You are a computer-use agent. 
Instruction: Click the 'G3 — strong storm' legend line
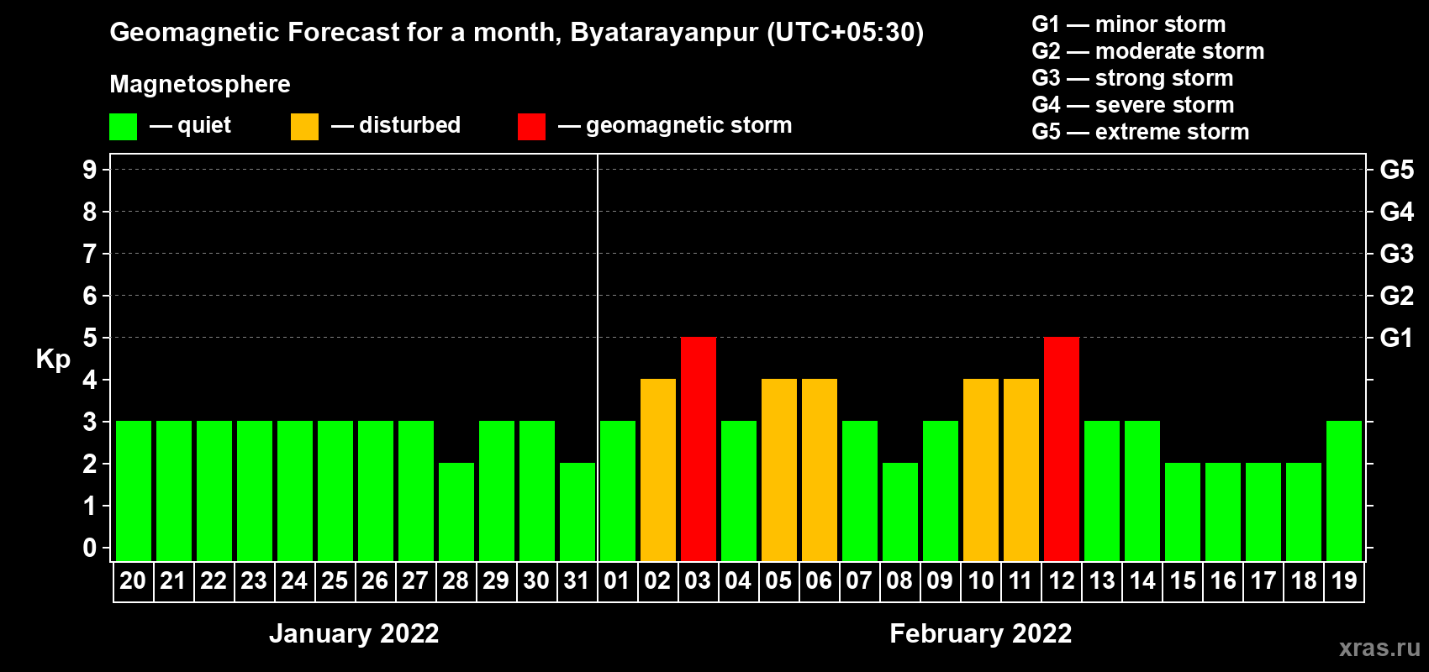1133,78
